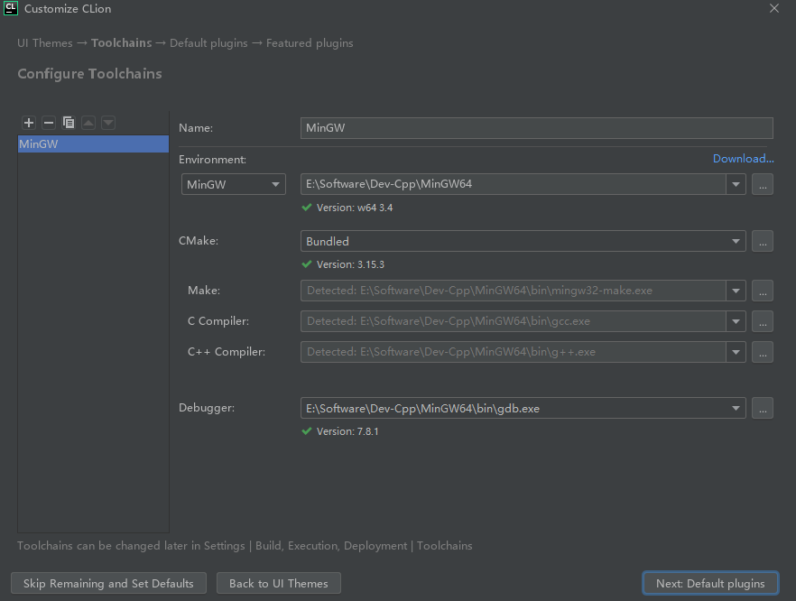
Task: Browse for Make executable
Action: click(x=763, y=291)
